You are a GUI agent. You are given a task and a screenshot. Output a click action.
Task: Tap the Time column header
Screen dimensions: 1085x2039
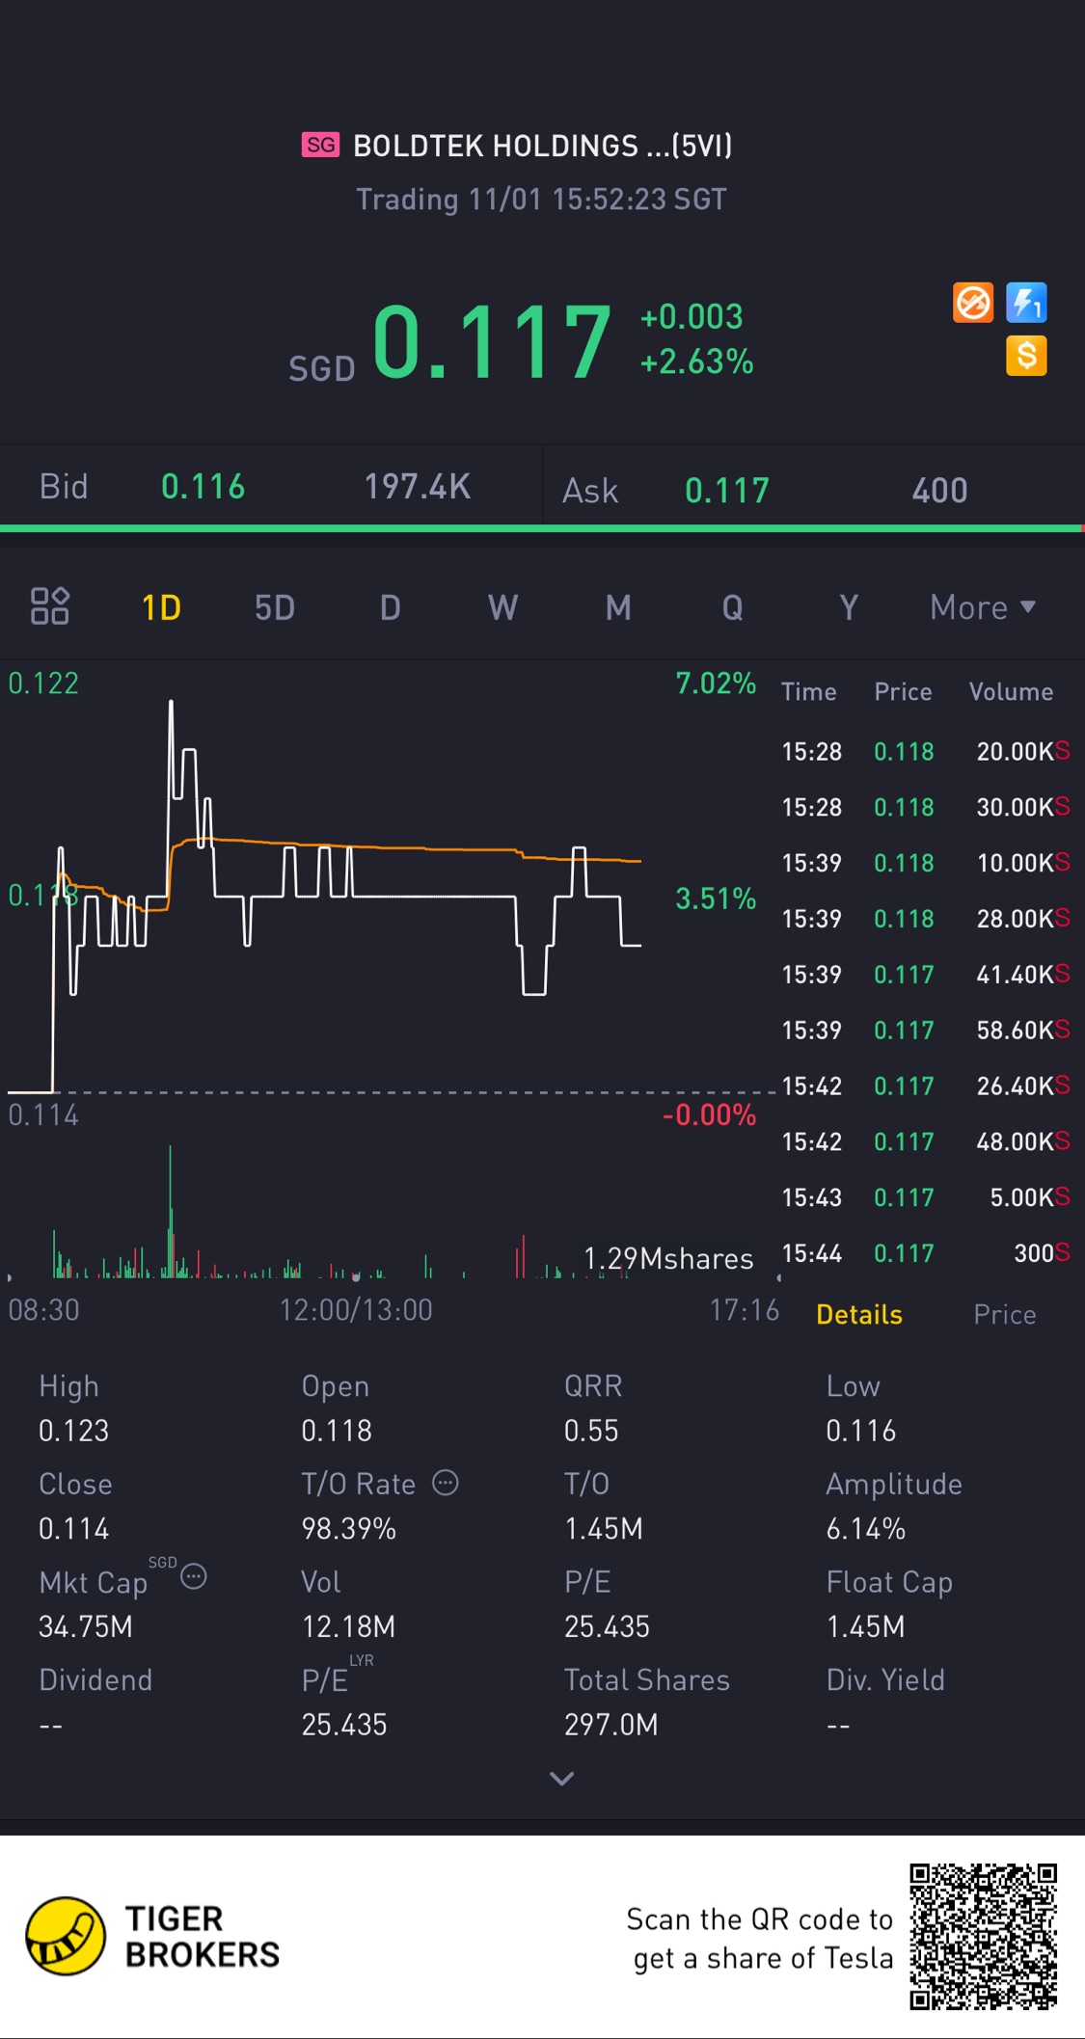tap(808, 692)
